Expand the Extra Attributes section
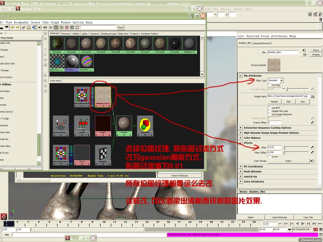 [x=240, y=181]
